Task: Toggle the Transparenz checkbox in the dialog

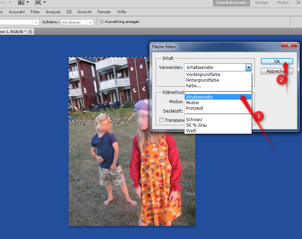Action: click(x=161, y=120)
